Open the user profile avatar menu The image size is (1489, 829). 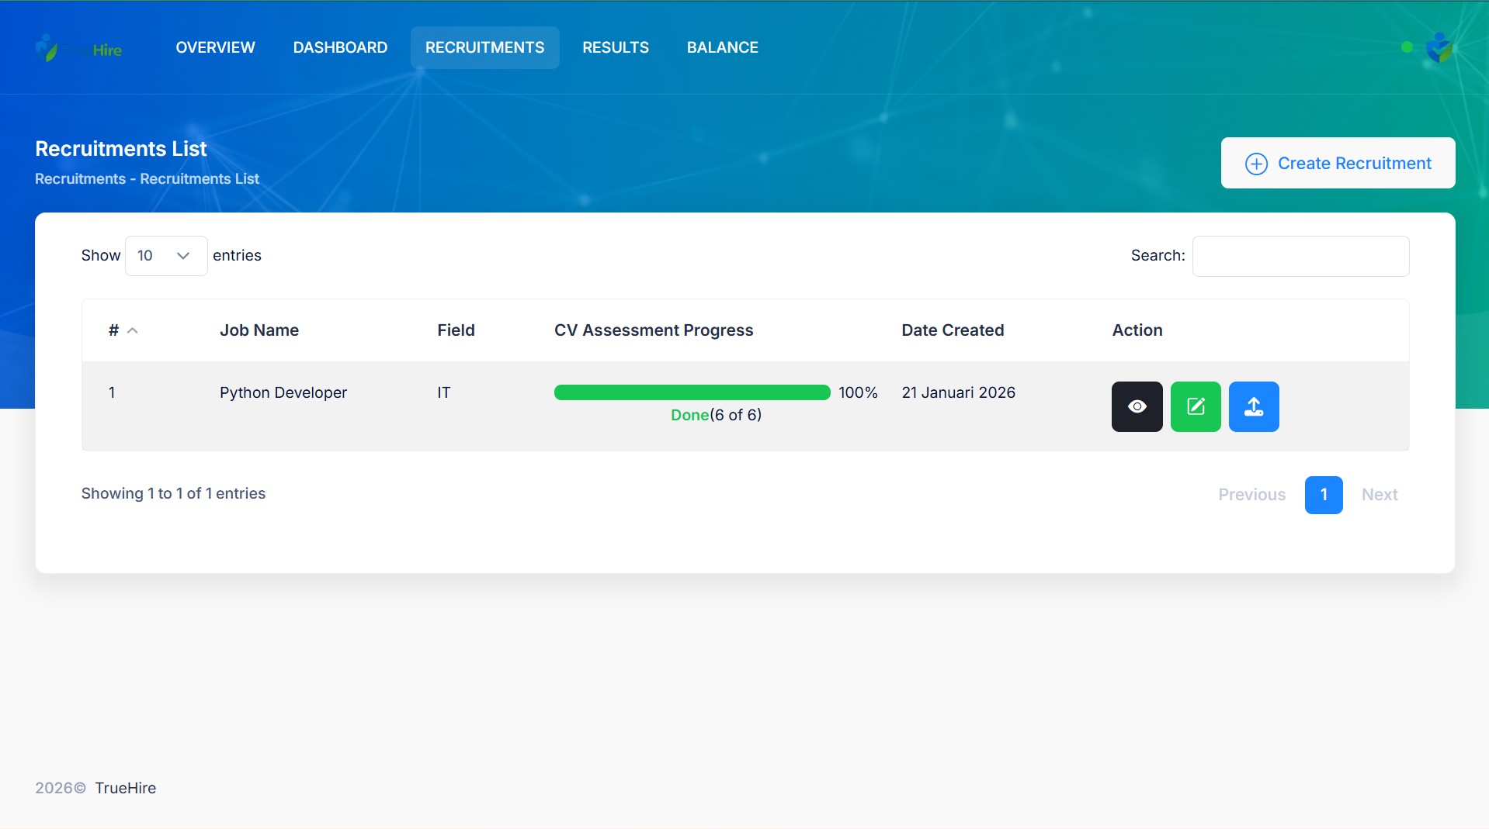tap(1439, 48)
